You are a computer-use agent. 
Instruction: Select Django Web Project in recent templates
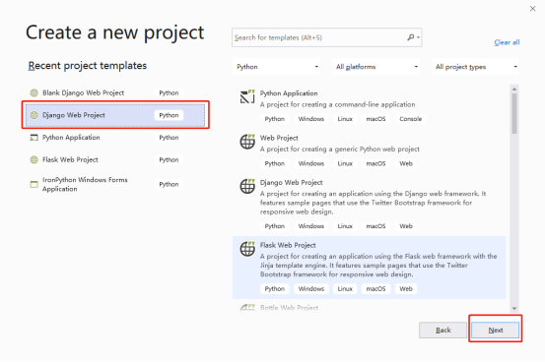pos(115,115)
